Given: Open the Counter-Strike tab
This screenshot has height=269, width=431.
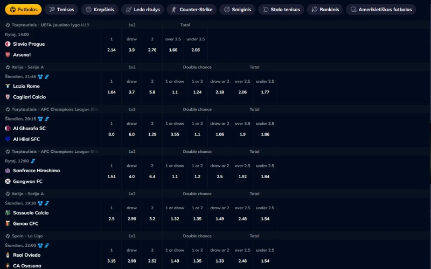Looking at the screenshot, I should click(192, 9).
